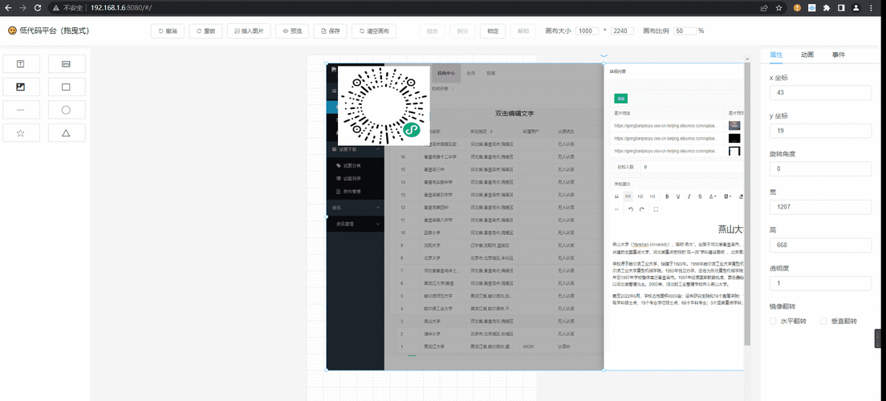Select the image component tool
This screenshot has height=401, width=886.
click(21, 87)
